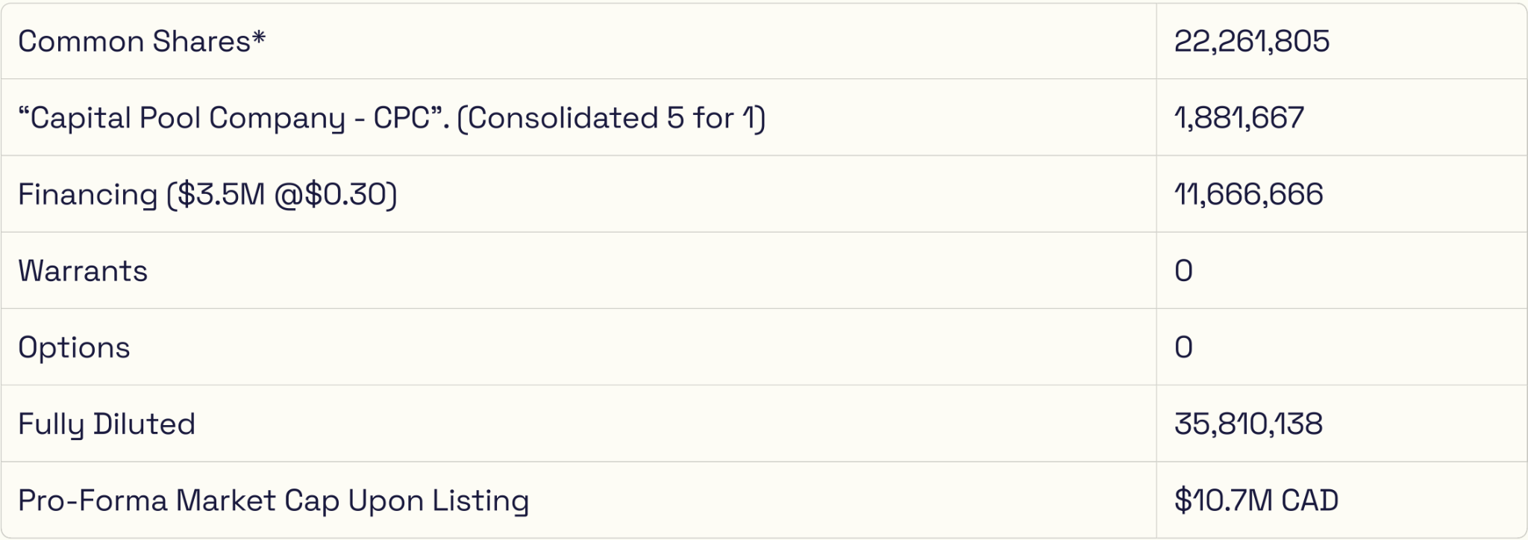Select the "(Consolidated 5 for 1)" note
This screenshot has width=1528, height=540.
(611, 118)
